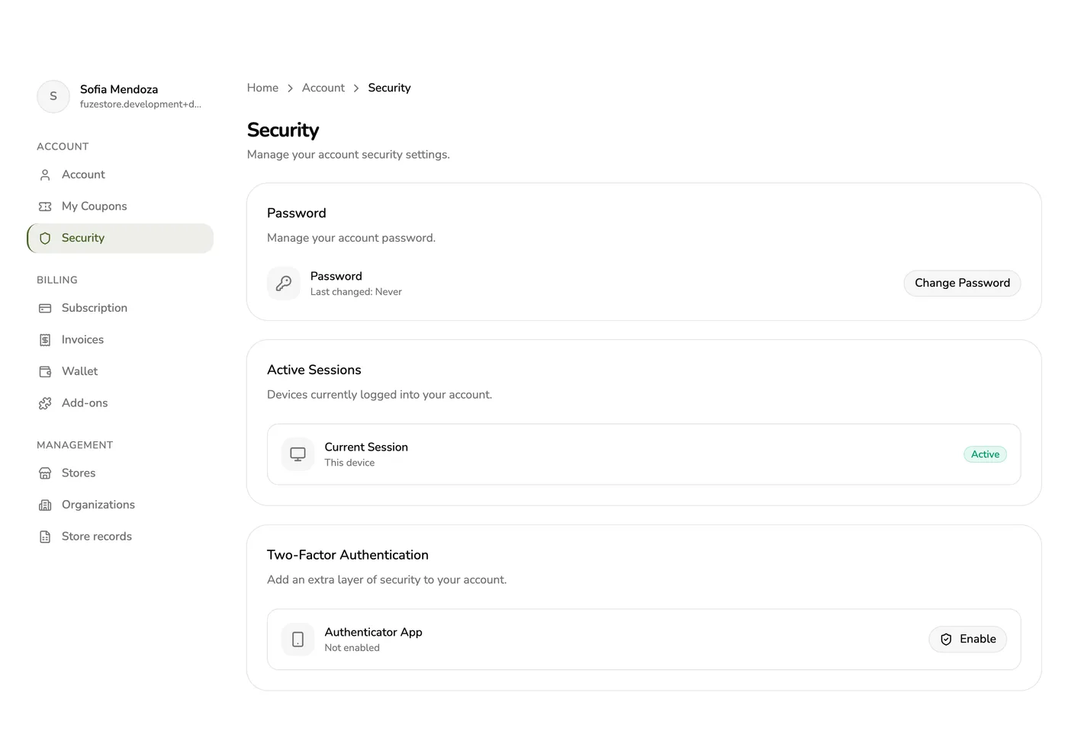Click the password key icon
1068x731 pixels.
[284, 284]
